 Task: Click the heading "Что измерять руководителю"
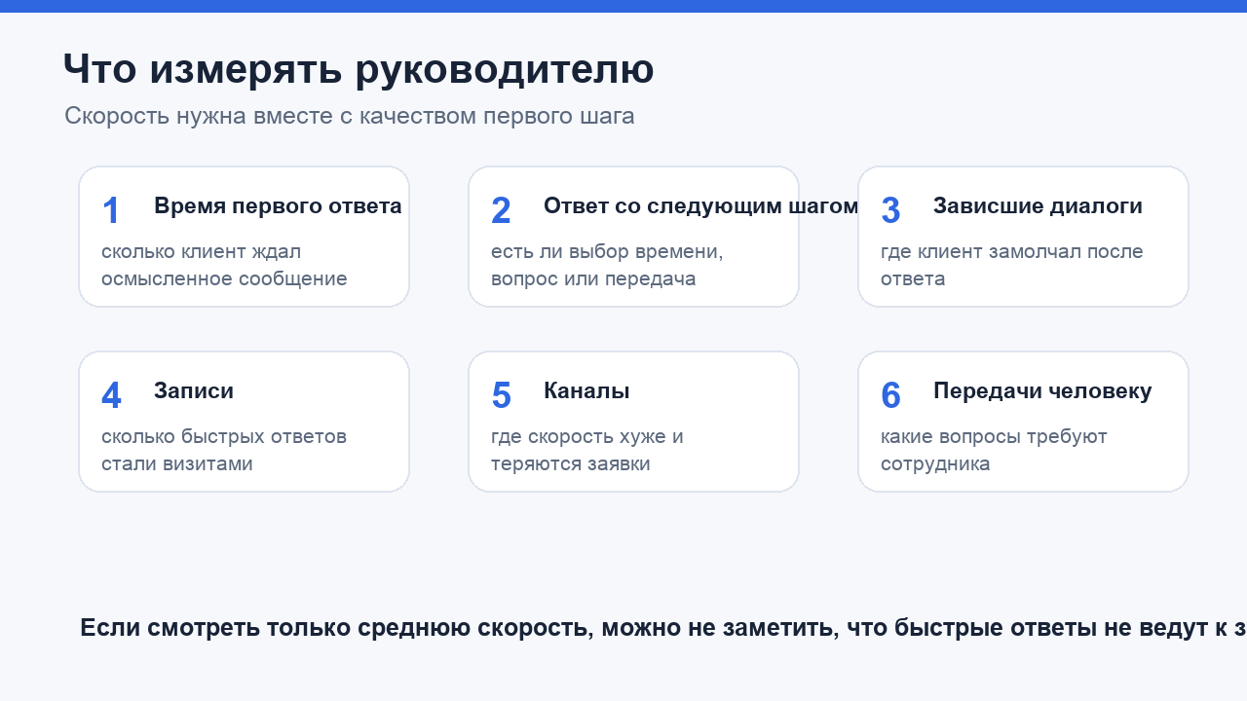359,69
